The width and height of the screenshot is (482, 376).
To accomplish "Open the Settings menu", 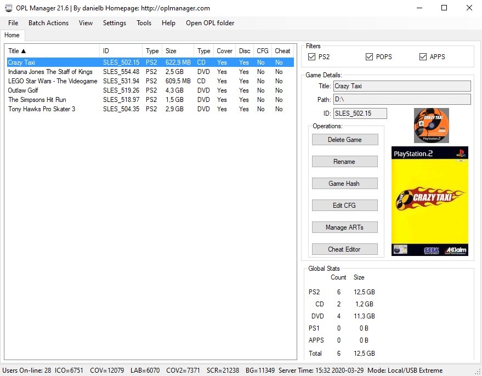I will [x=115, y=23].
